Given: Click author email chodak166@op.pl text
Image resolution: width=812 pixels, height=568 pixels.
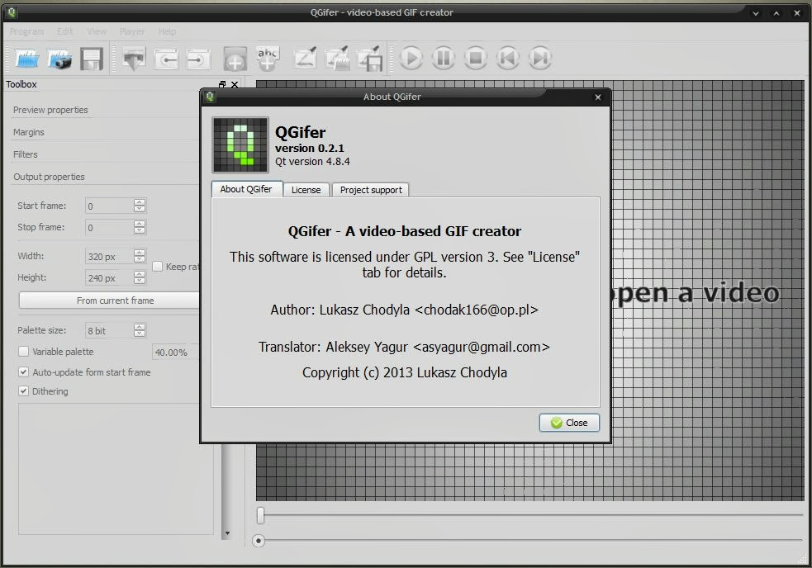Looking at the screenshot, I should click(x=477, y=310).
